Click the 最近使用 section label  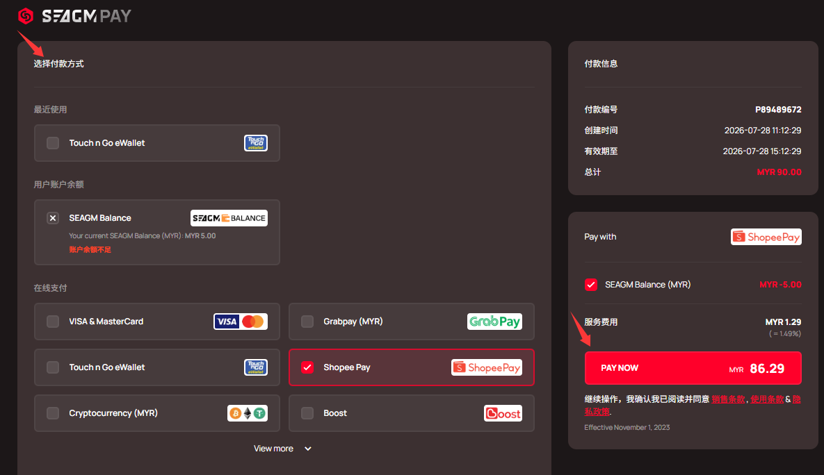click(51, 109)
